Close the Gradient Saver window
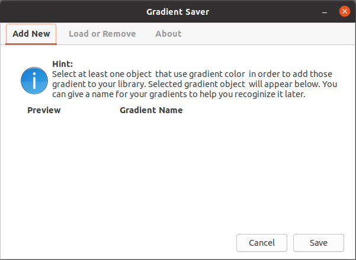 pyautogui.click(x=344, y=11)
